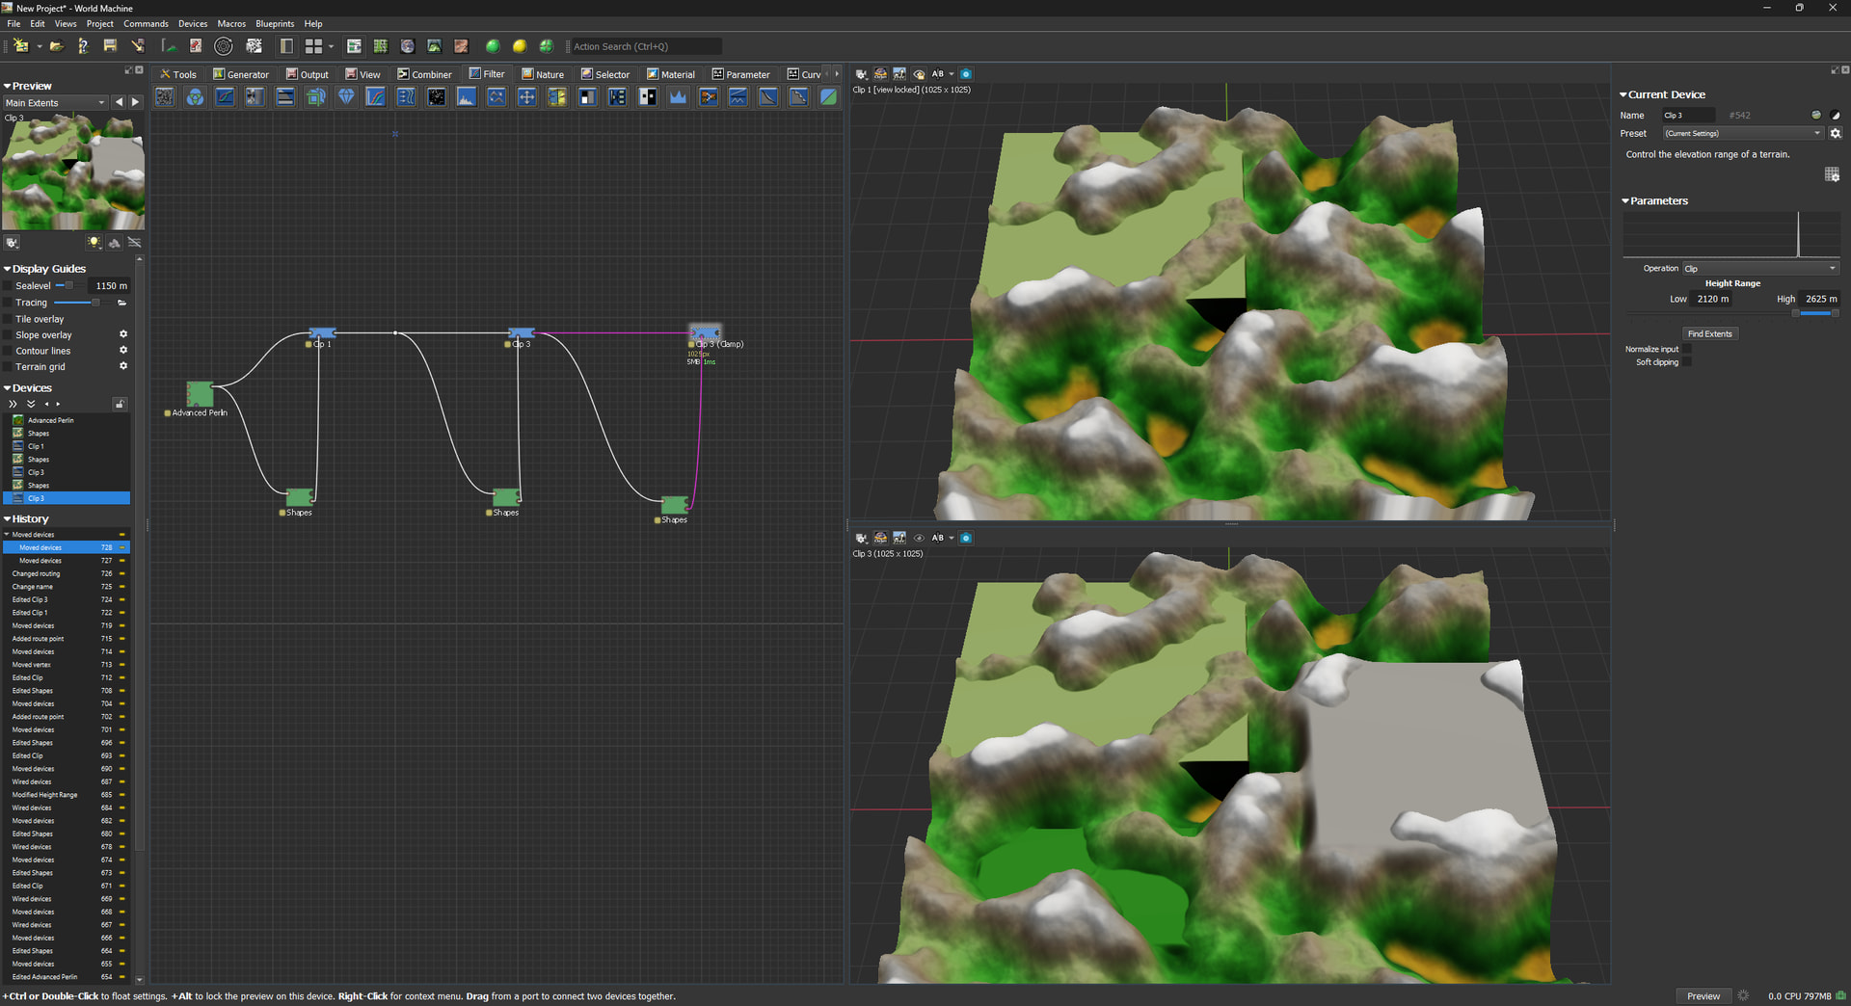Click the Preview button in status bar
The width and height of the screenshot is (1851, 1006).
(x=1703, y=996)
